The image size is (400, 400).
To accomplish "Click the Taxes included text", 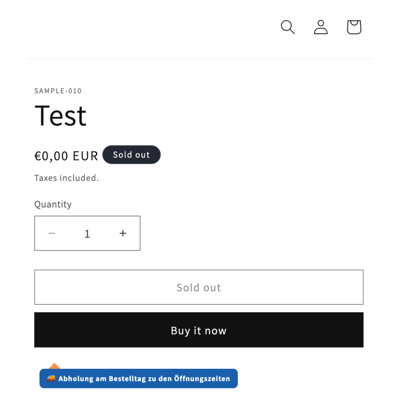I will coord(66,178).
